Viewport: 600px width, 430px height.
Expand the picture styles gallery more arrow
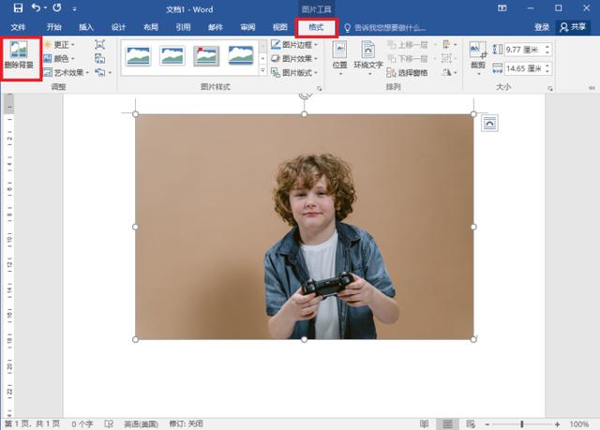[x=262, y=70]
